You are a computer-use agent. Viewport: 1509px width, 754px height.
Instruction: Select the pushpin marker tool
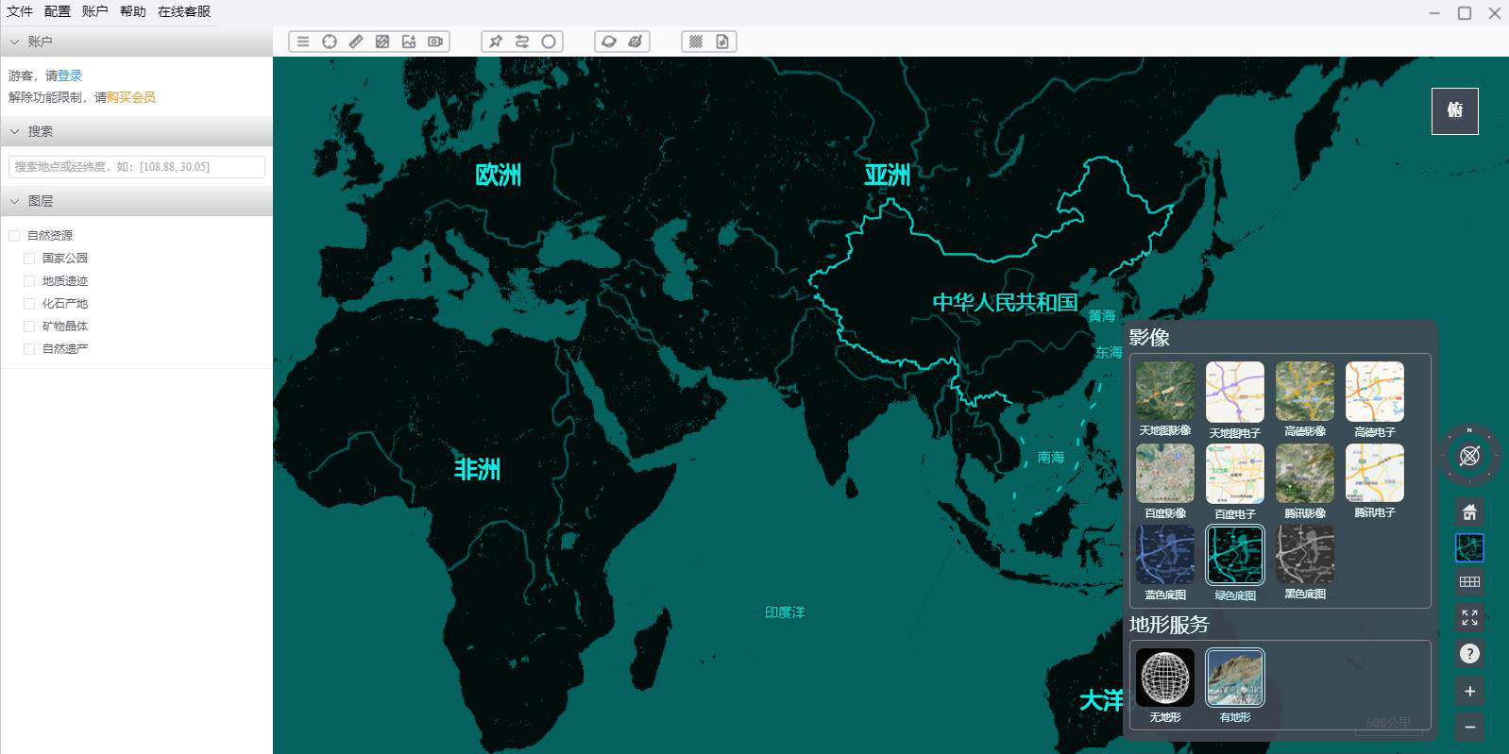click(x=496, y=42)
